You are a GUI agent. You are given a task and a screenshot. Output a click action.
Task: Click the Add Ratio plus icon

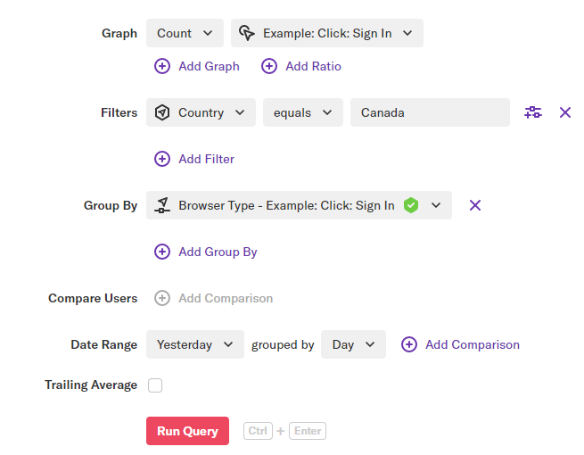coord(269,66)
